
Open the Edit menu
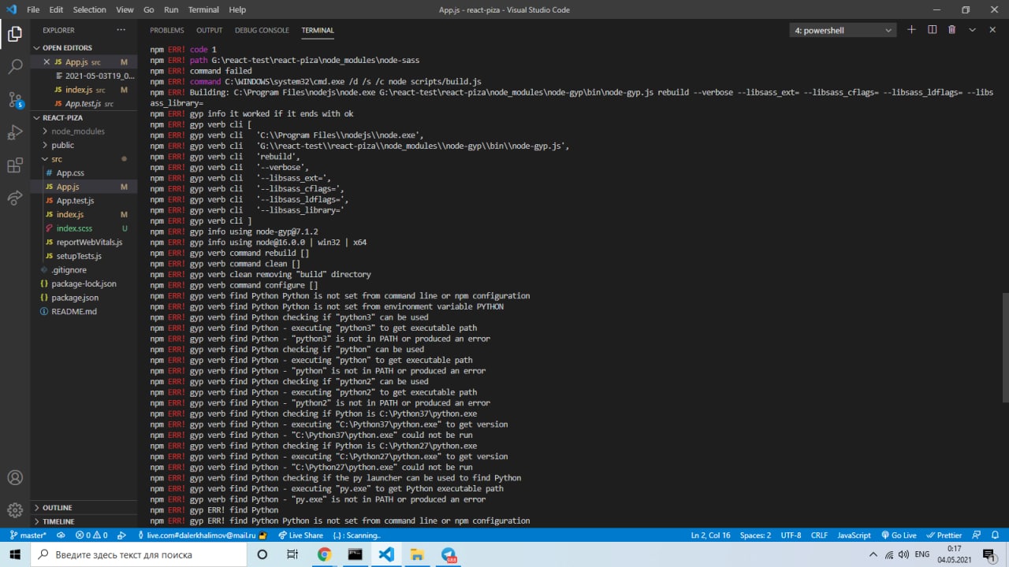(56, 10)
